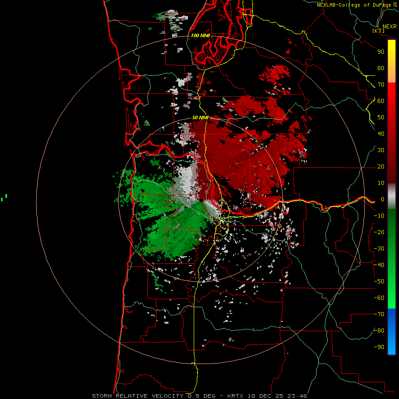Click the 20 value on velocity scale
Screen dimensions: 399x399
[381, 167]
